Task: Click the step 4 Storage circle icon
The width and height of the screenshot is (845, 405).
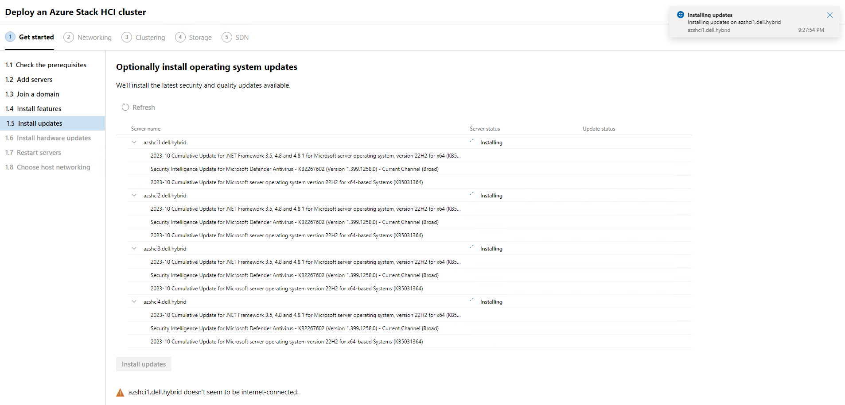Action: [180, 37]
